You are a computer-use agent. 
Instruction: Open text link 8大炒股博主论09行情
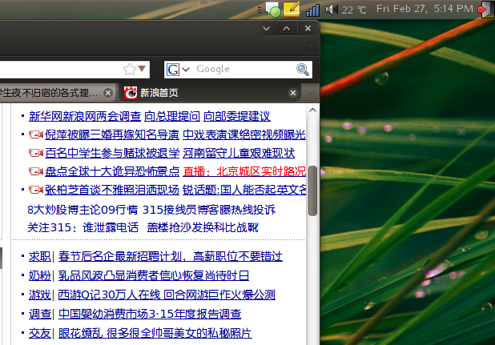click(x=82, y=210)
